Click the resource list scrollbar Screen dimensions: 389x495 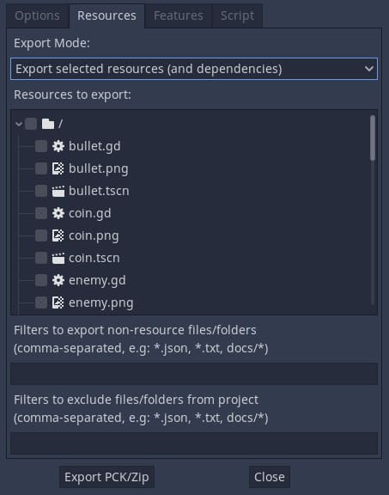tap(373, 210)
